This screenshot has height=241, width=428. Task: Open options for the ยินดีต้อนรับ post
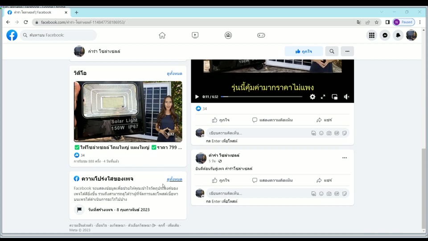[x=345, y=158]
